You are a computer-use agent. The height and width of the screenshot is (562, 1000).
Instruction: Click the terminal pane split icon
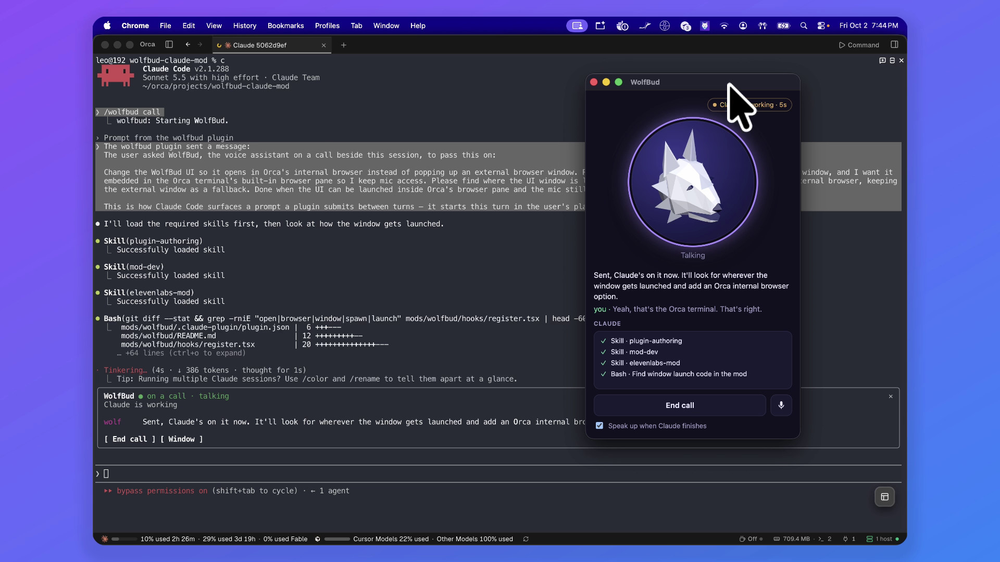click(892, 60)
